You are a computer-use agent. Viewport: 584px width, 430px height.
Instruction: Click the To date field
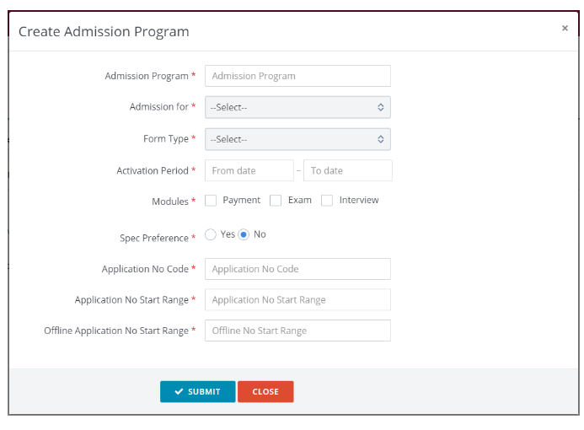347,170
